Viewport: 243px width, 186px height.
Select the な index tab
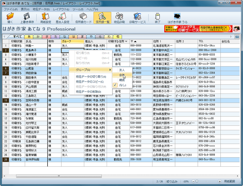coord(64,36)
